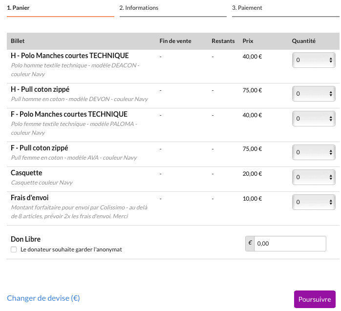The height and width of the screenshot is (311, 341).
Task: Click the Poursuivre button
Action: point(315,299)
